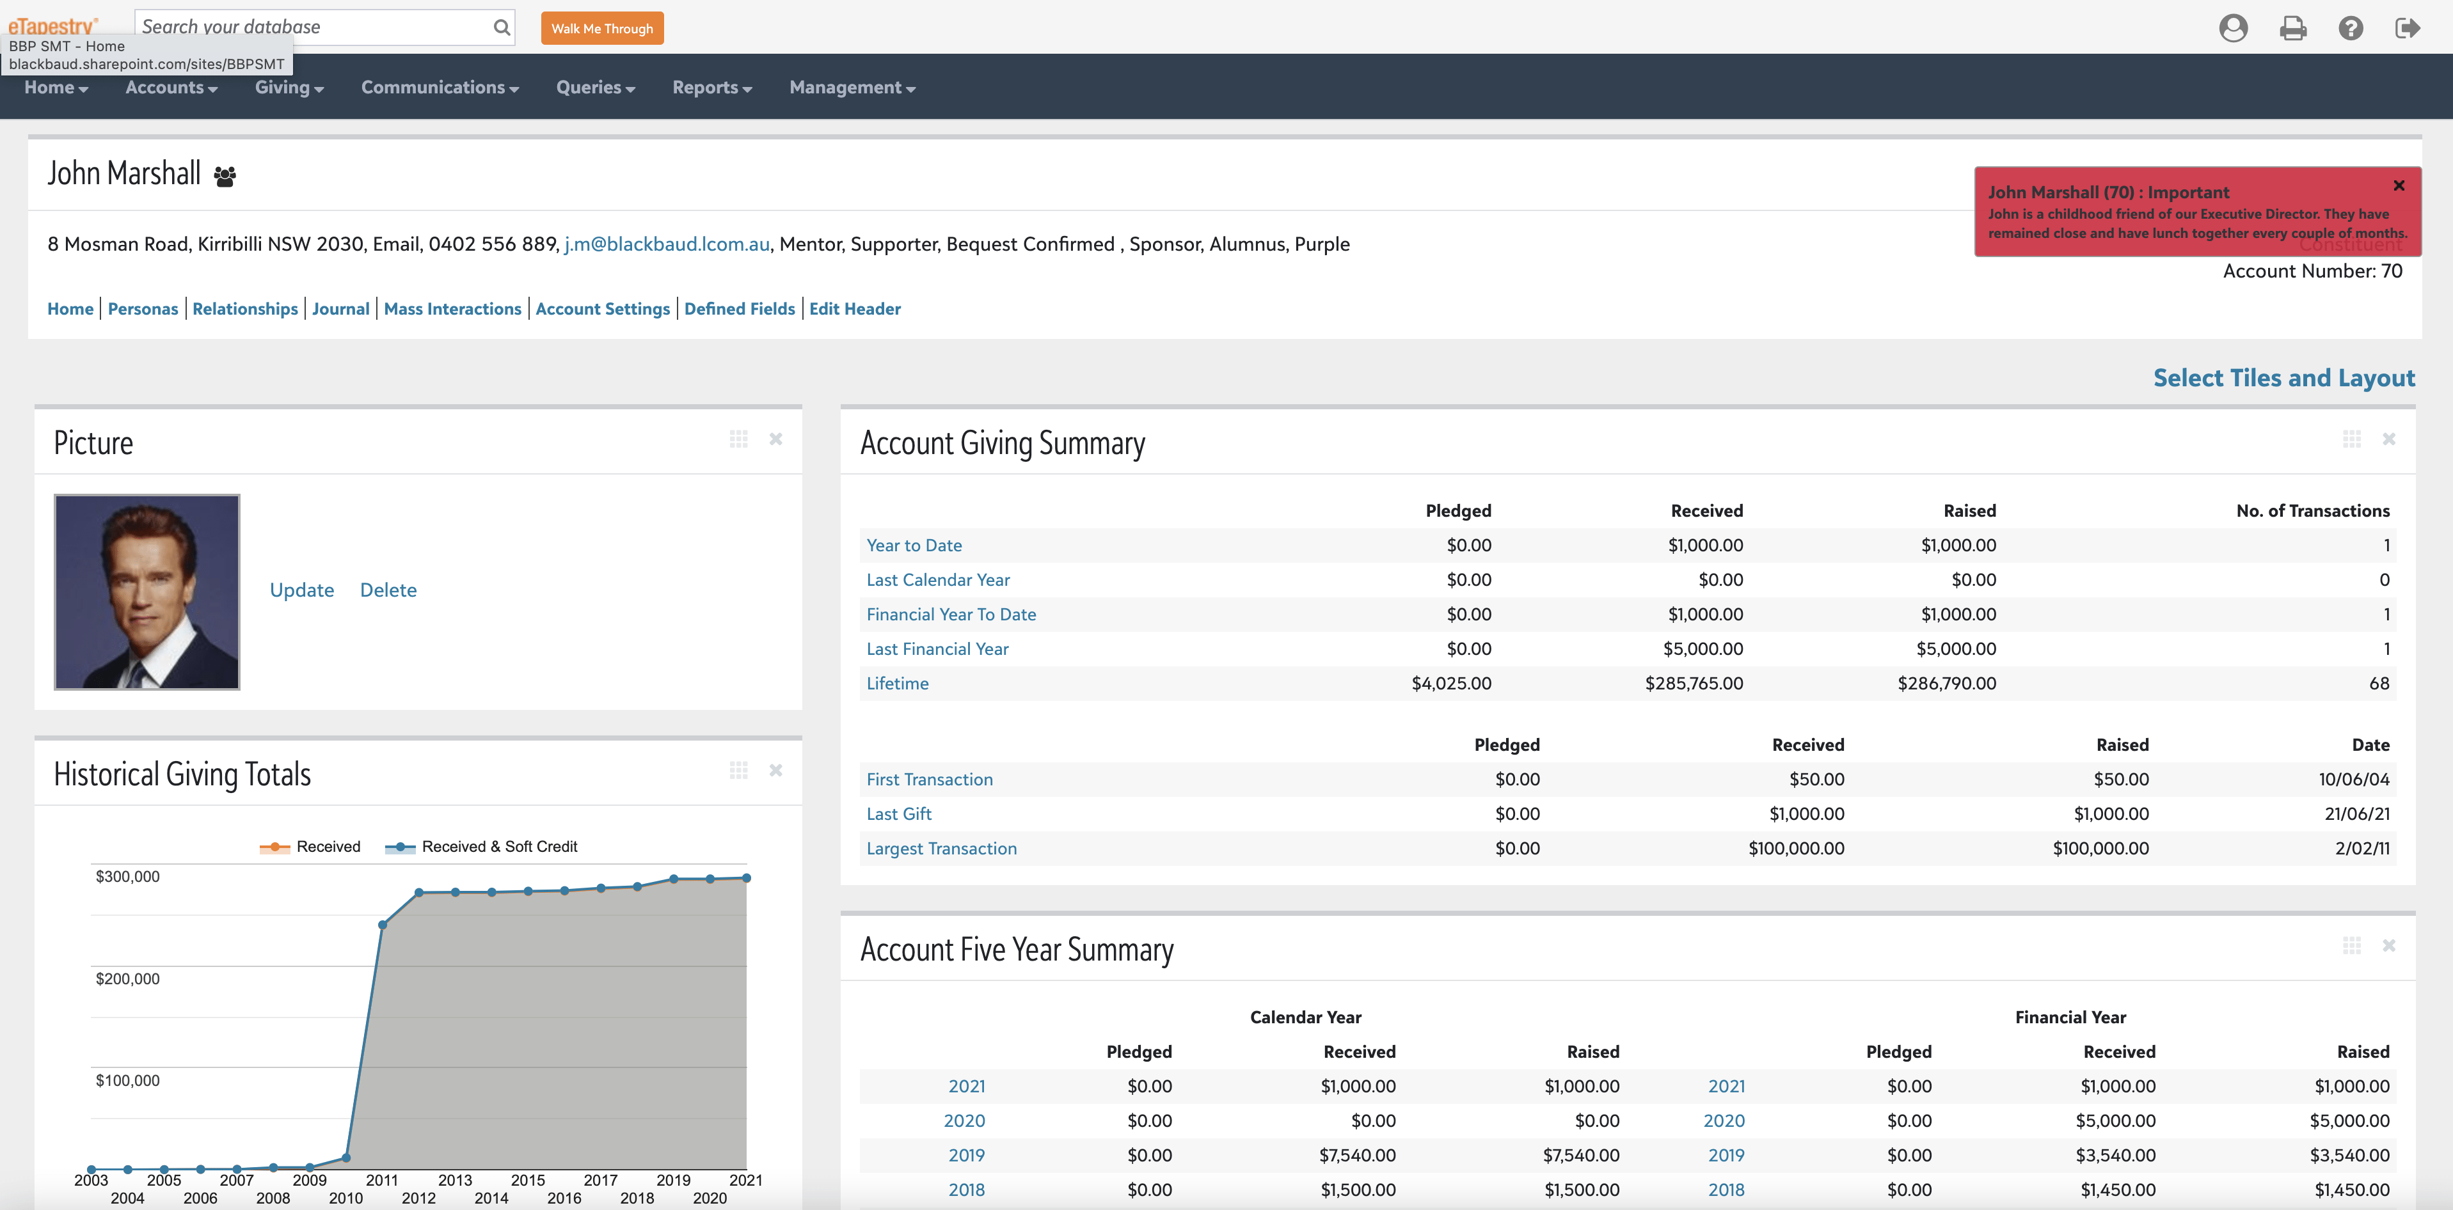Expand the Queries menu
The height and width of the screenshot is (1210, 2453).
596,88
